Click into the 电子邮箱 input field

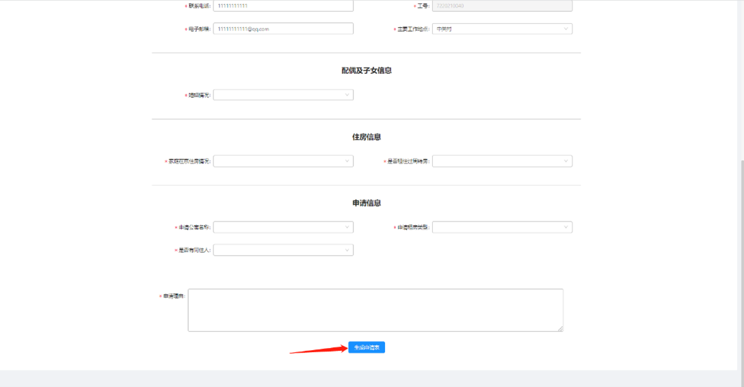click(283, 29)
